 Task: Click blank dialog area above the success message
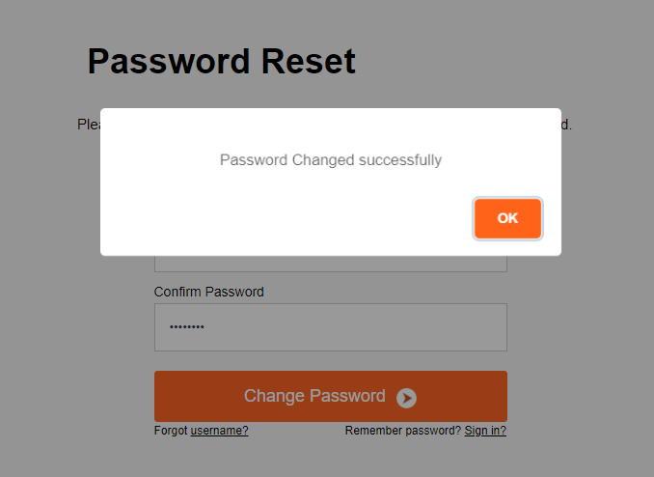[330, 126]
